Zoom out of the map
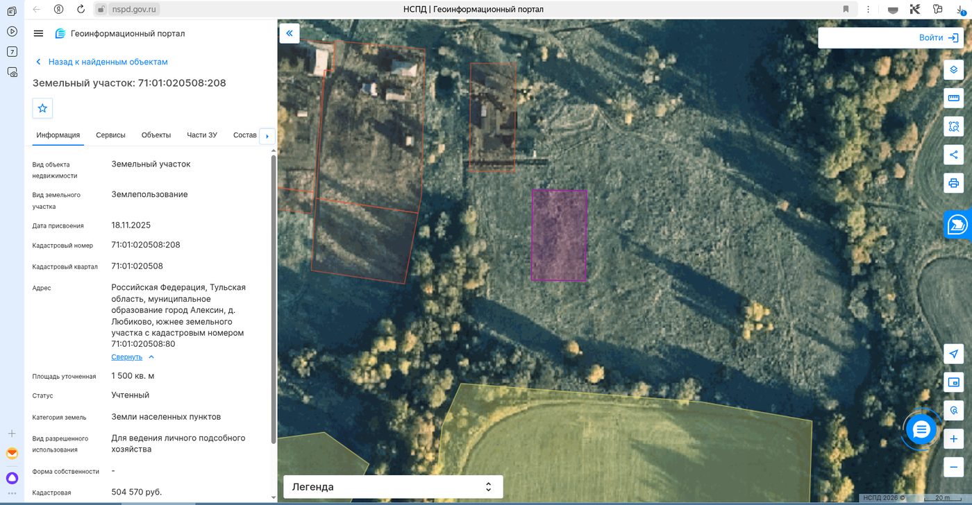Screen dimensions: 972x505 (x=954, y=468)
